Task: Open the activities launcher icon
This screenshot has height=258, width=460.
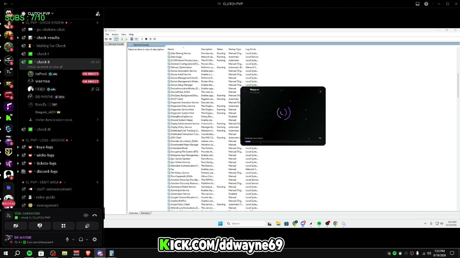Action: (63, 226)
